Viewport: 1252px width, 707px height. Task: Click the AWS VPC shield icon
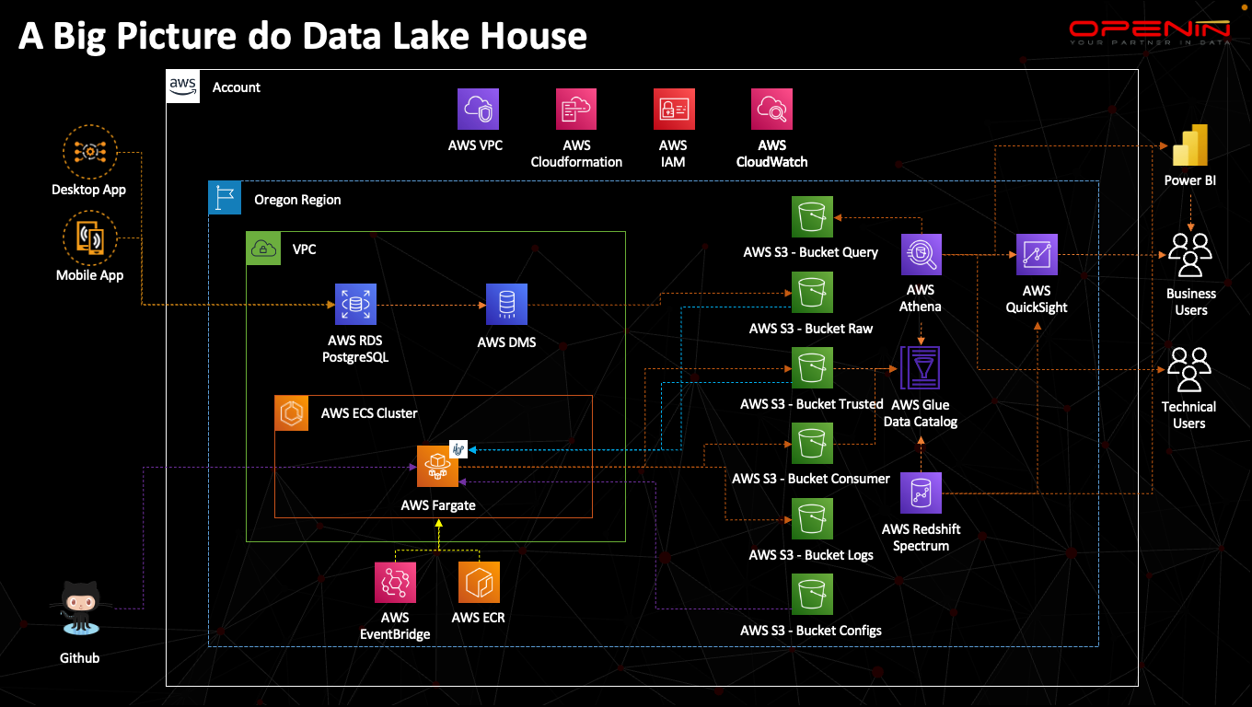point(478,109)
